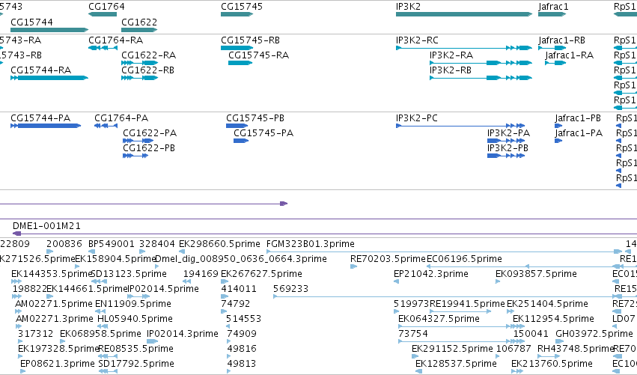Click the CG15744-RA transcript label

point(41,70)
